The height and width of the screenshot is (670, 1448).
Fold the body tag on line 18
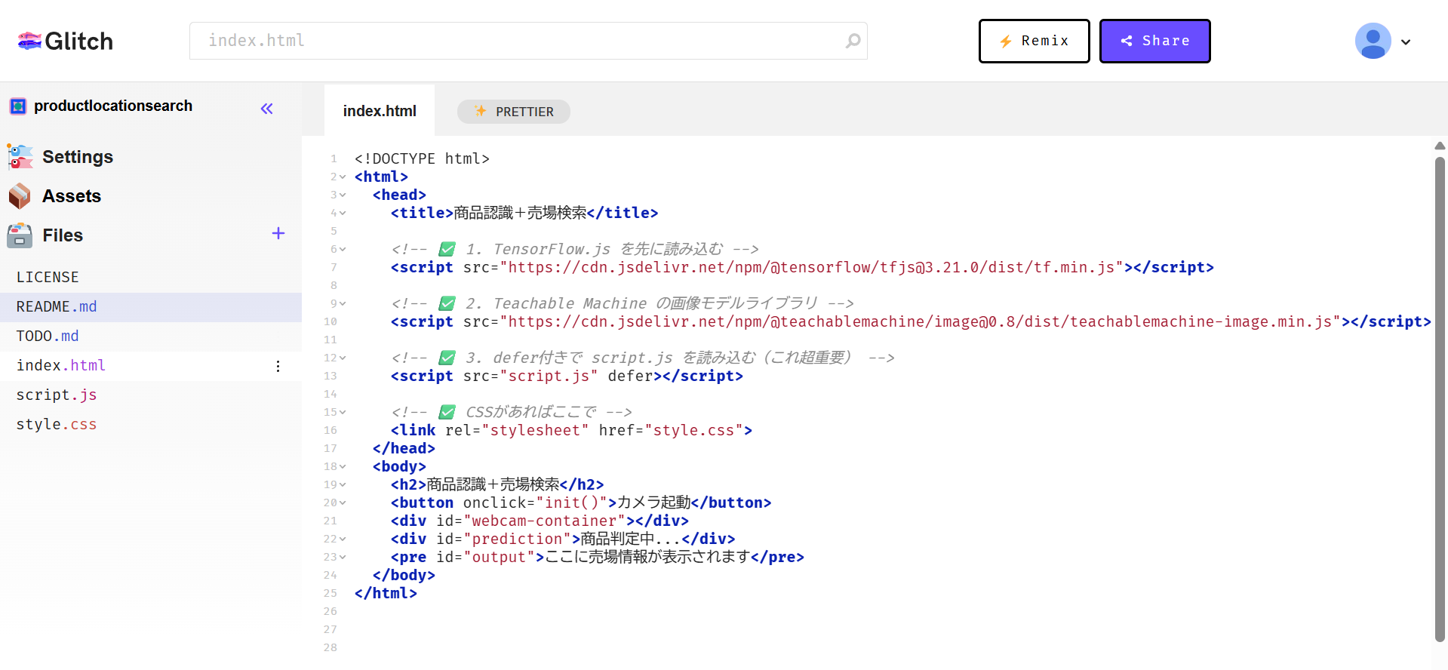coord(343,467)
